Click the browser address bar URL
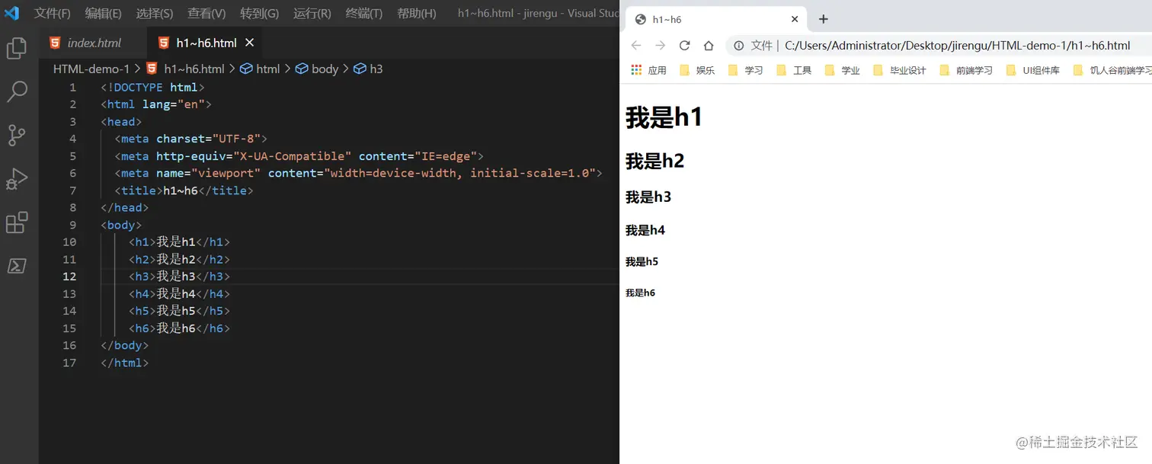Image resolution: width=1152 pixels, height=464 pixels. (957, 46)
